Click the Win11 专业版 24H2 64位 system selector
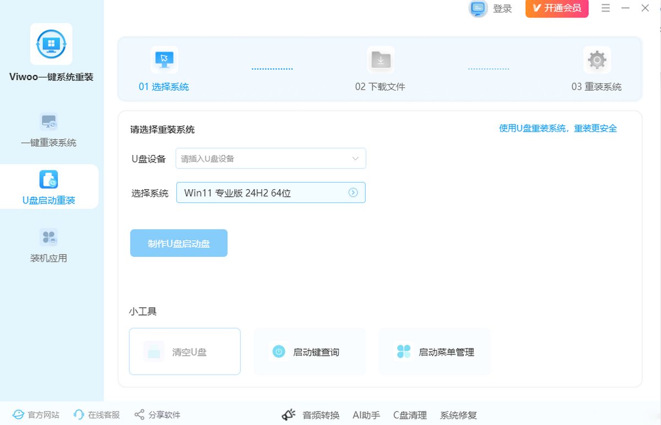 [271, 192]
